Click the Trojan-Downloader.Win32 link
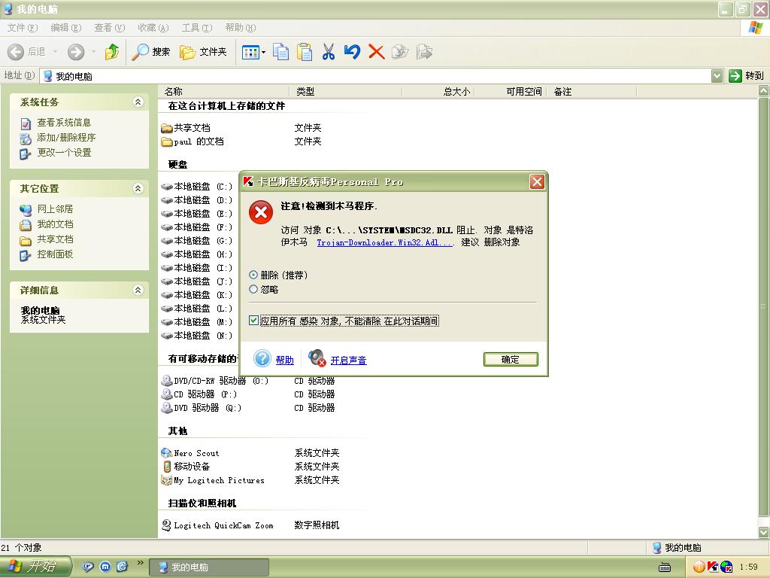 point(384,242)
